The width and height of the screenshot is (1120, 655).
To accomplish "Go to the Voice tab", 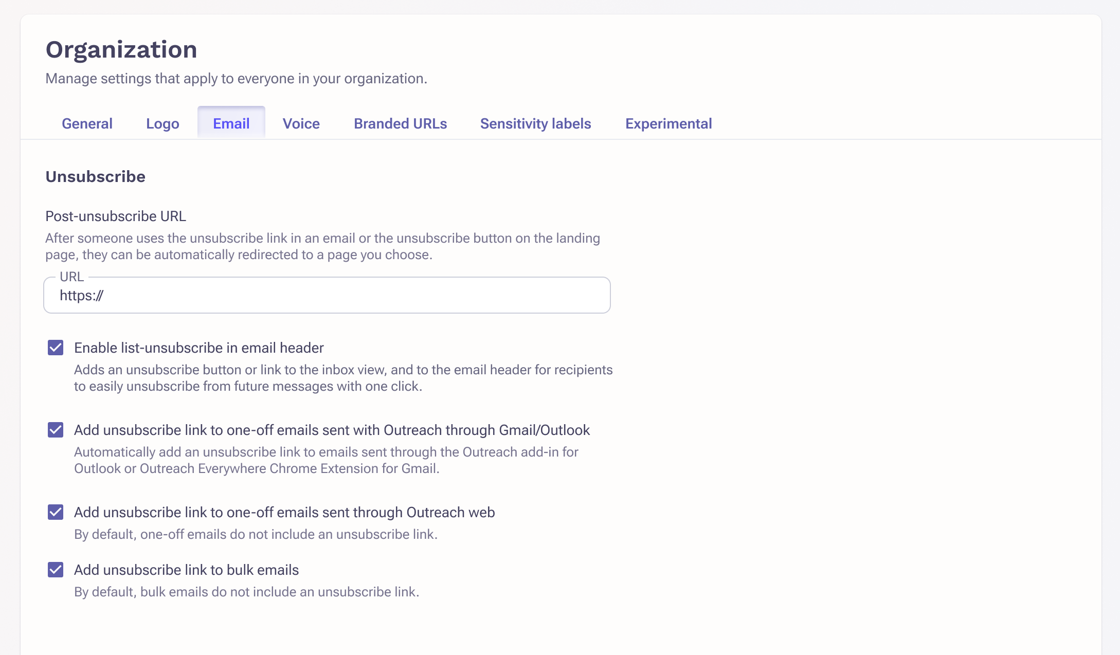I will coord(301,123).
